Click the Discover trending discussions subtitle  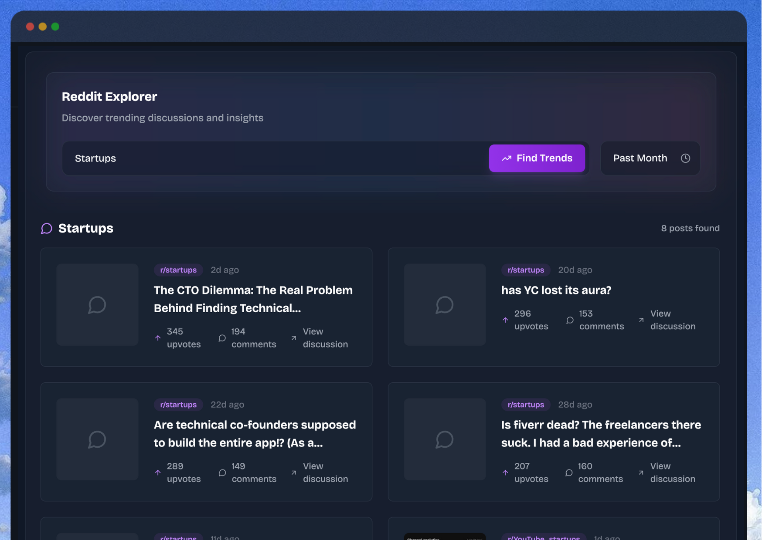tap(163, 118)
